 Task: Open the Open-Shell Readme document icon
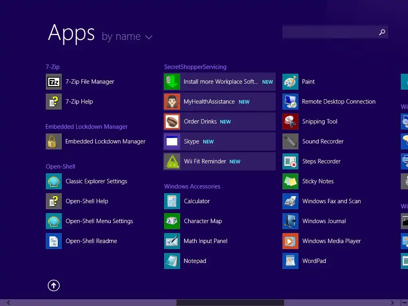pos(54,241)
